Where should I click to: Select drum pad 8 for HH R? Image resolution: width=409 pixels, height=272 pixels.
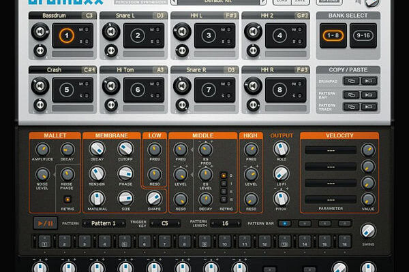(279, 88)
